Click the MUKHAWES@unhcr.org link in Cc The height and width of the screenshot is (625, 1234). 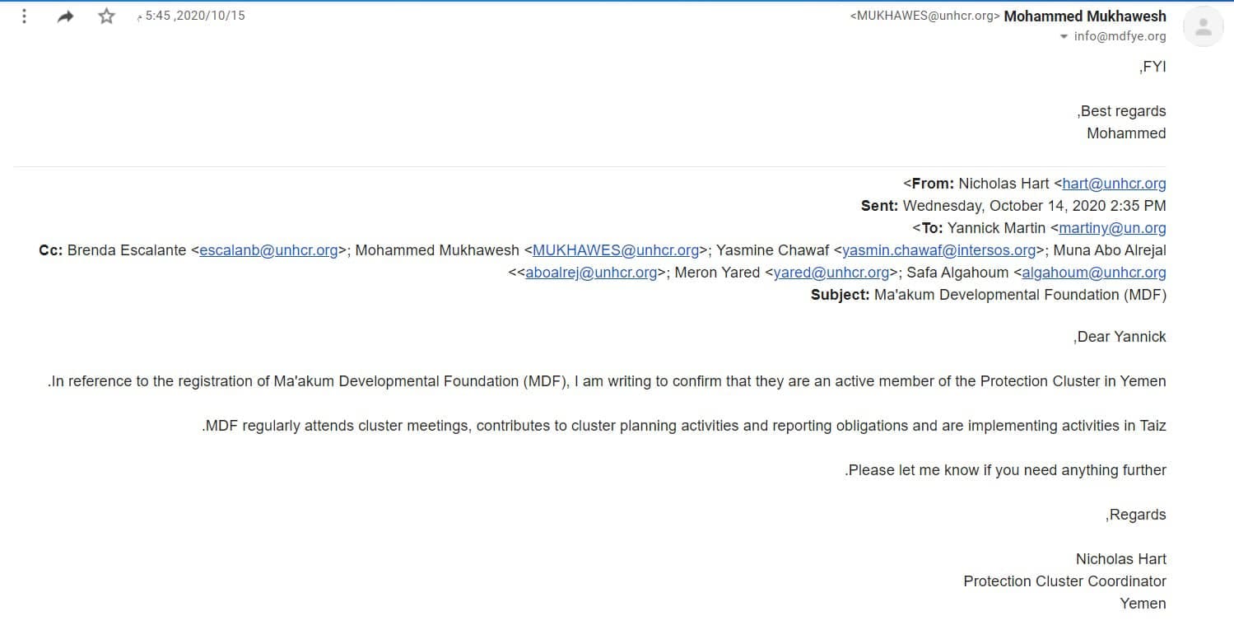coord(616,250)
